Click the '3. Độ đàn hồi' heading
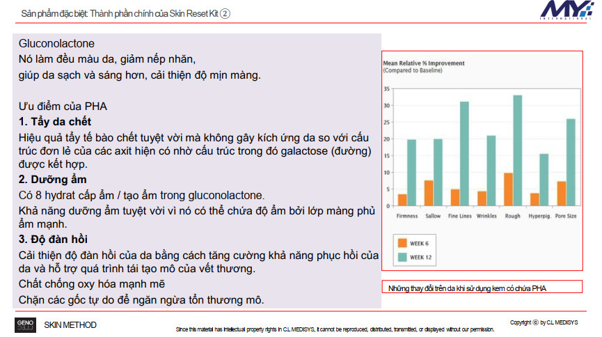Viewport: 602px width, 337px height. 53,239
